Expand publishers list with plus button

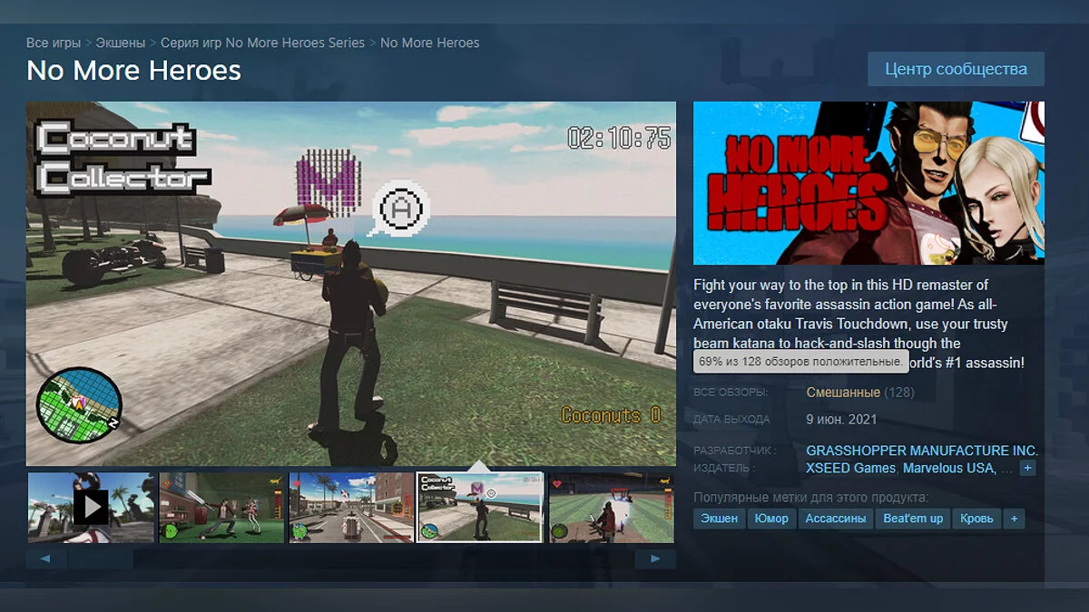pyautogui.click(x=1027, y=469)
